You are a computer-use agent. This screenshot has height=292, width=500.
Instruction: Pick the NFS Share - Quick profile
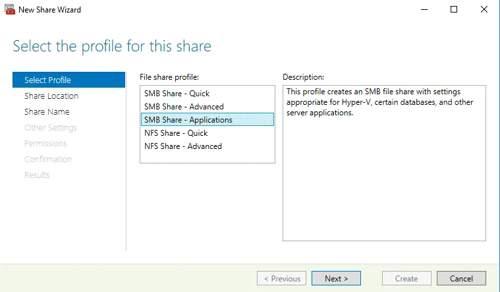176,133
